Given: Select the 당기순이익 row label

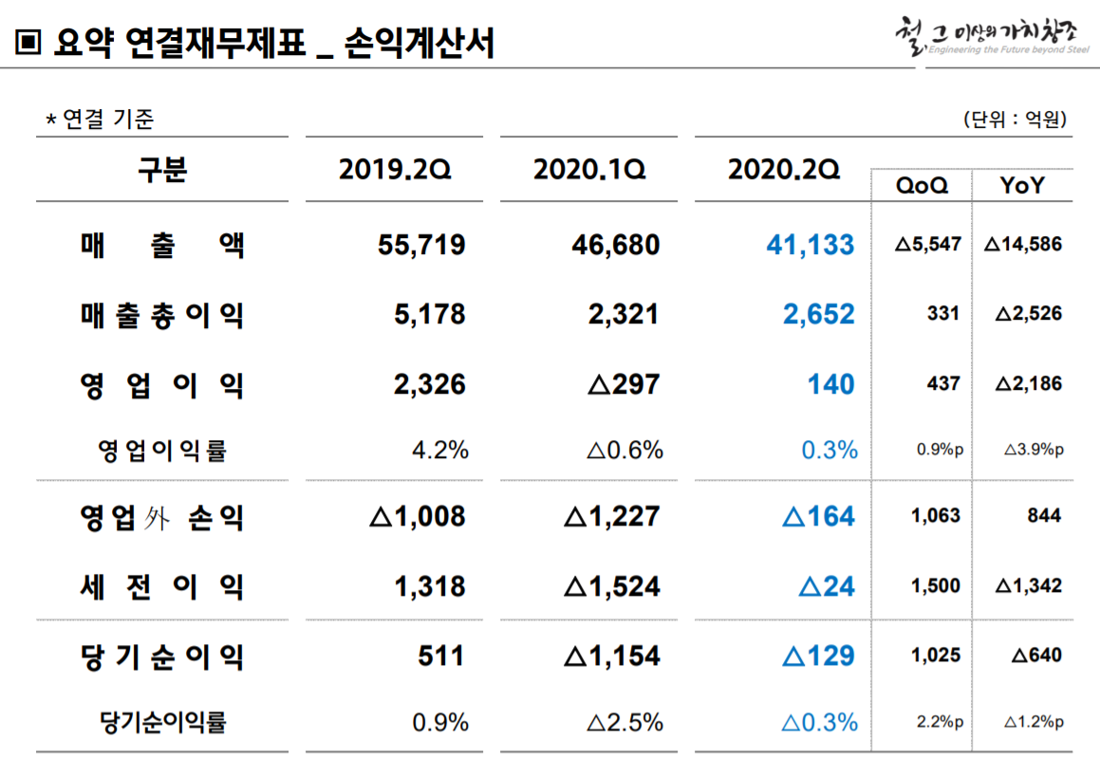Looking at the screenshot, I should click(162, 656).
